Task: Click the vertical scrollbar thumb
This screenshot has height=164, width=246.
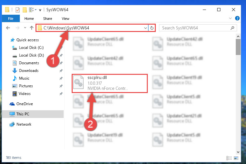Action: point(238,47)
